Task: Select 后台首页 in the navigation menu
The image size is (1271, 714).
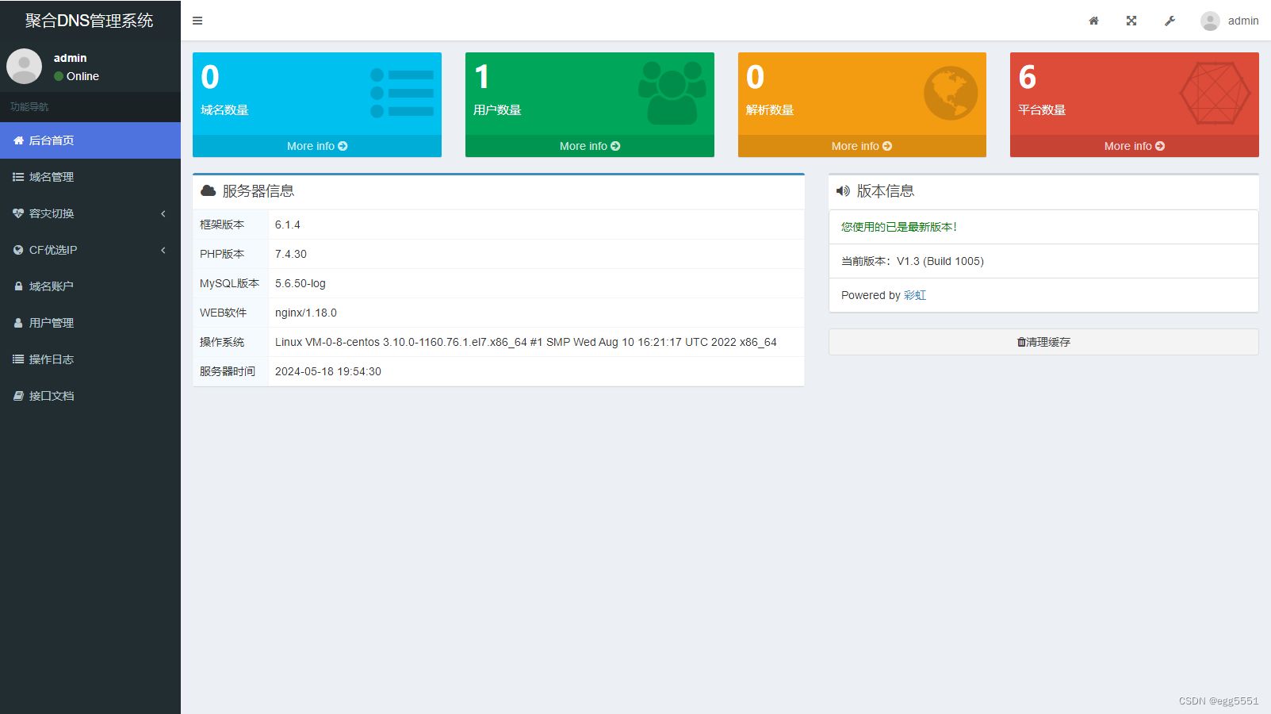Action: [51, 140]
